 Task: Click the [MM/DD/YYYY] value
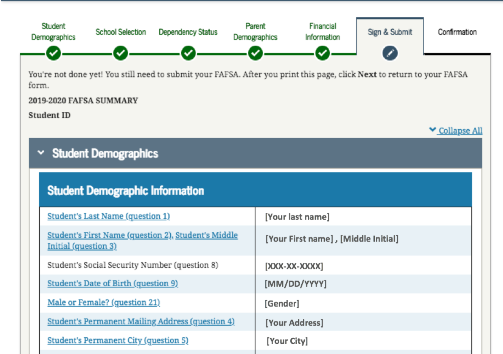(296, 284)
